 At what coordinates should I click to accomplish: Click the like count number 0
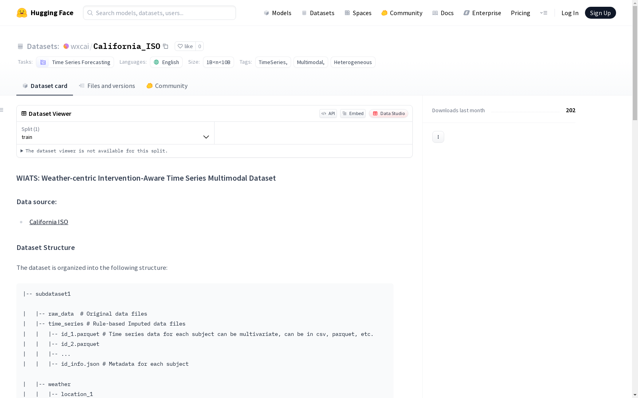point(200,46)
